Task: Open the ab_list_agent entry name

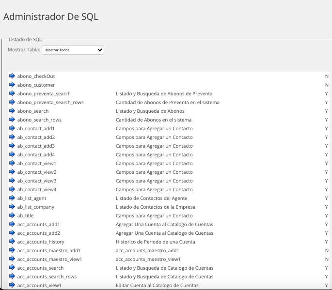Action: [x=32, y=198]
